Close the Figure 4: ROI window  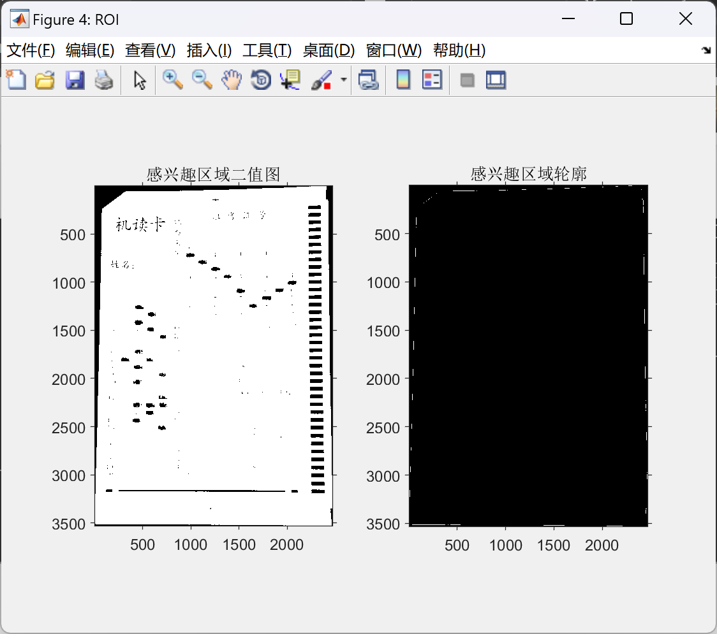[x=686, y=18]
